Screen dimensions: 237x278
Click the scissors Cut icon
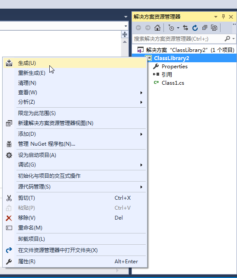click(x=9, y=198)
